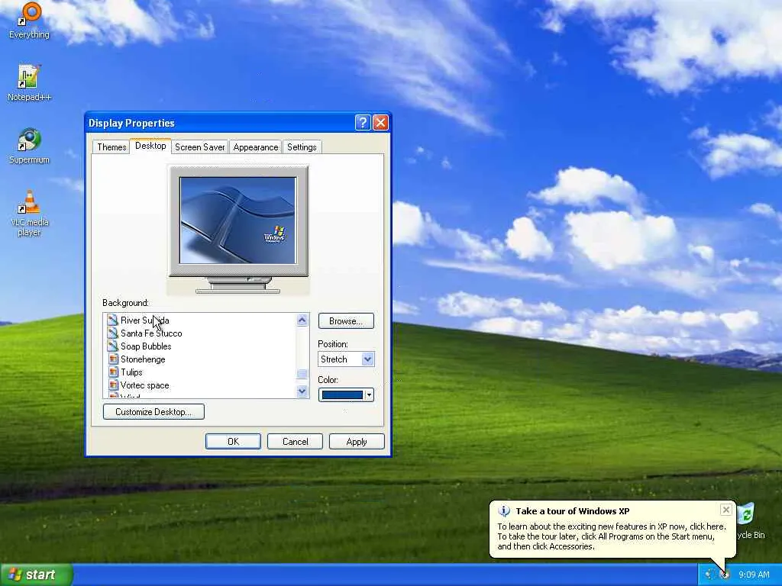
Task: Close the Display Properties window
Action: tap(380, 123)
